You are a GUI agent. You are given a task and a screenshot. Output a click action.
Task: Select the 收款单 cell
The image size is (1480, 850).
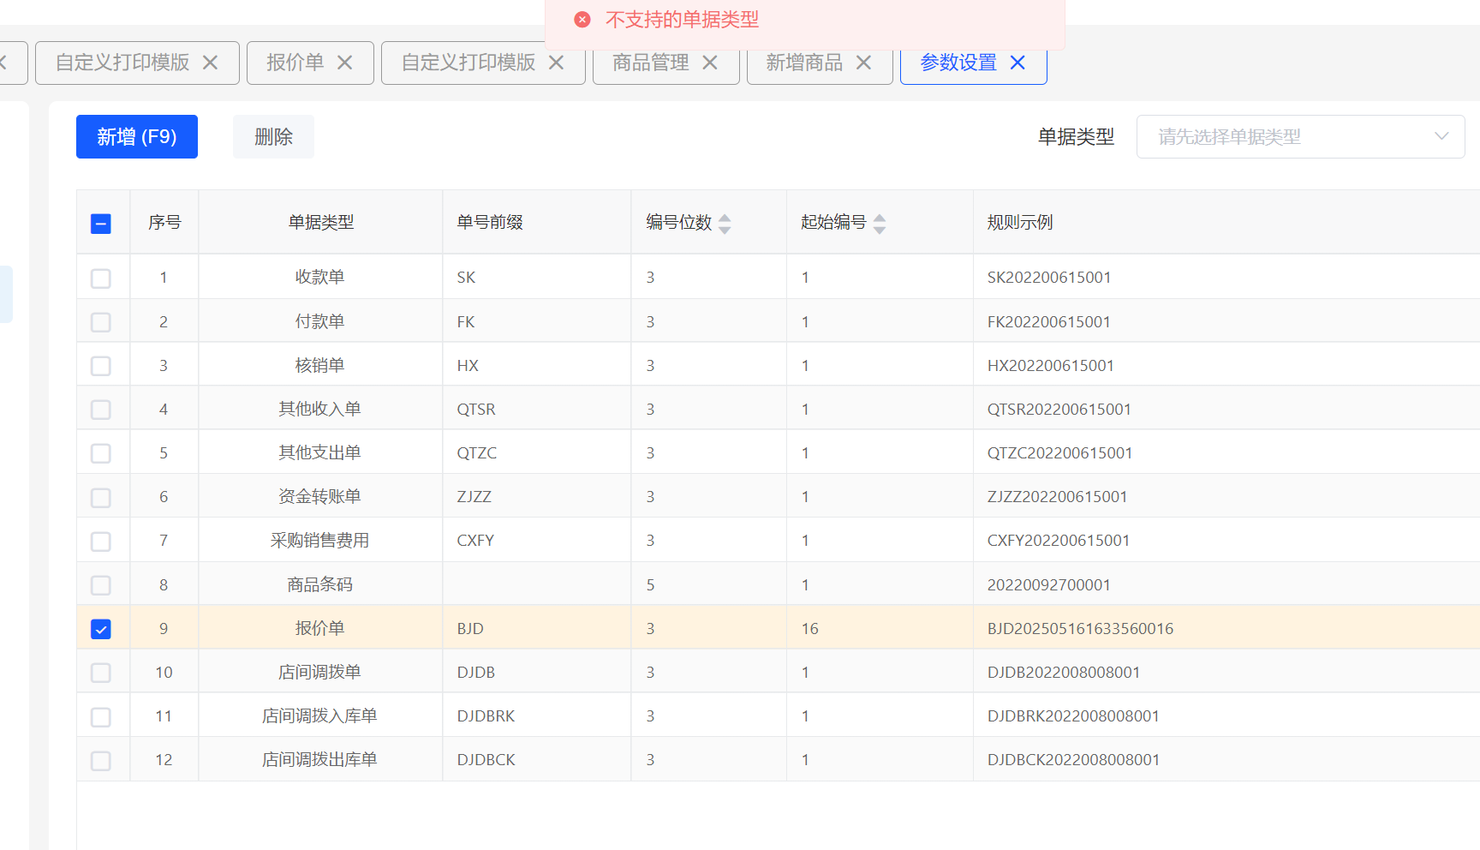pos(320,277)
